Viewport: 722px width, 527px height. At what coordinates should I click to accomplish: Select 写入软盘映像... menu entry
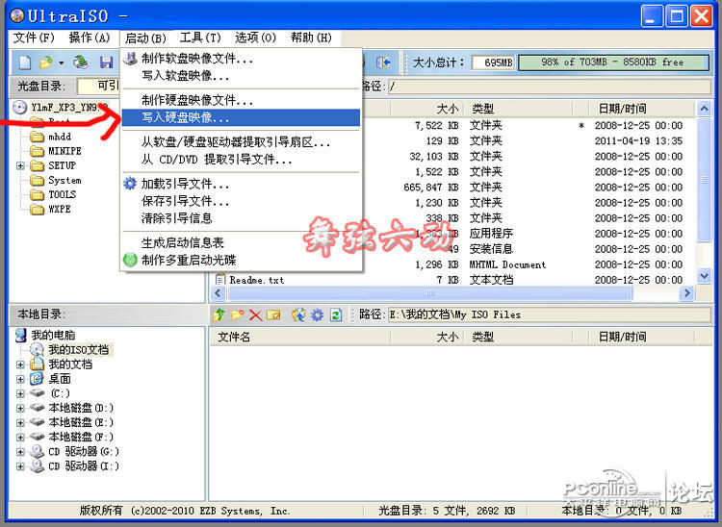(x=241, y=75)
